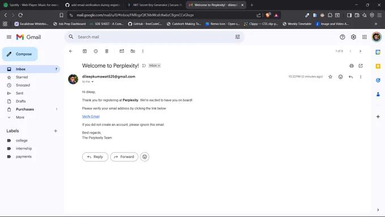Get add-ons plus in side panel
This screenshot has height=217, width=385.
(378, 117)
